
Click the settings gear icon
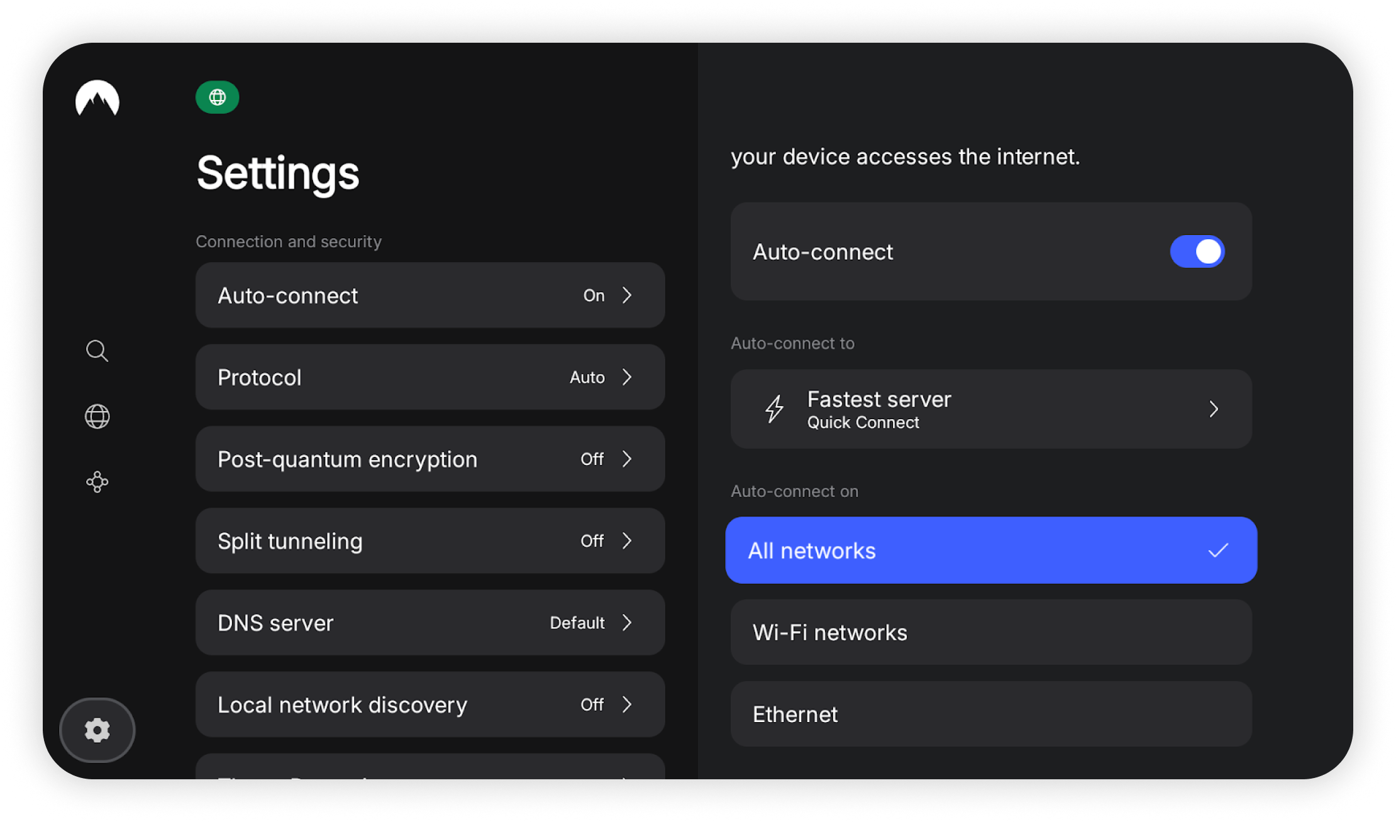[x=97, y=730]
